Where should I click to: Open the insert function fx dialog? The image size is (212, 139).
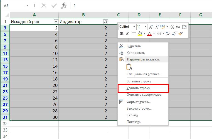coord(64,6)
